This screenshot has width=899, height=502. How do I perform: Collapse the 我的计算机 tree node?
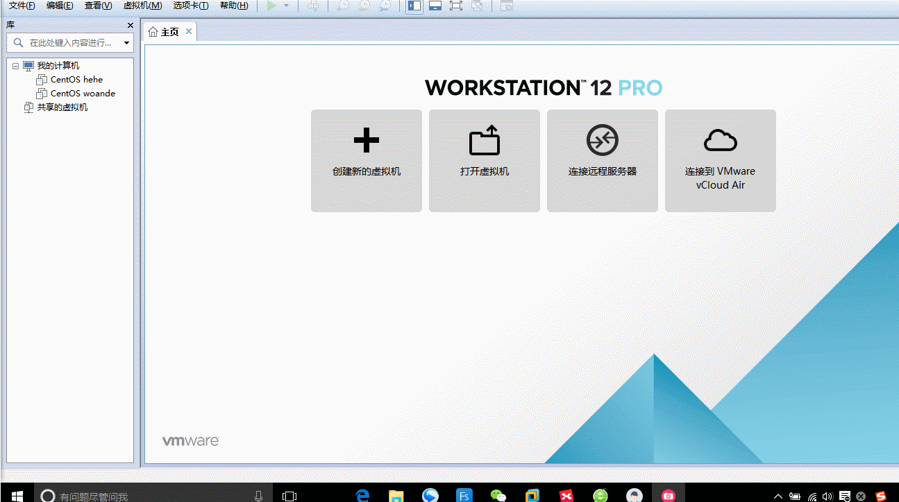tap(15, 66)
